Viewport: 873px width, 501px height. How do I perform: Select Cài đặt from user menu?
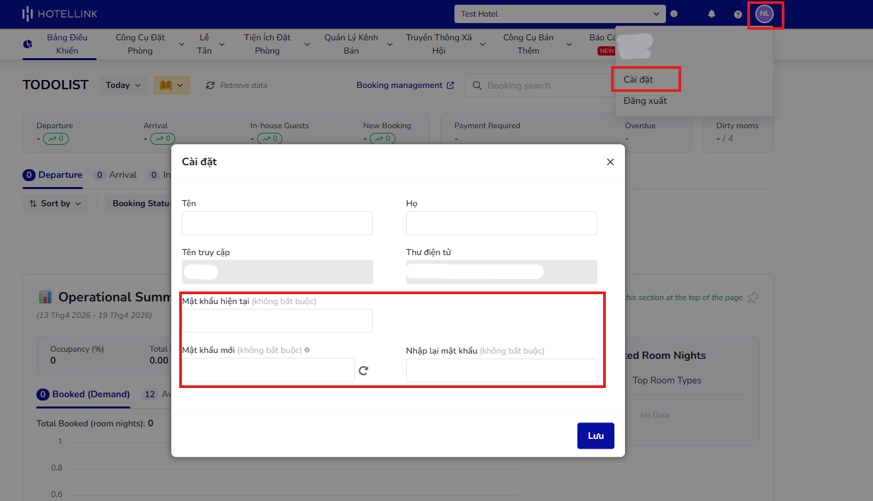pyautogui.click(x=638, y=80)
